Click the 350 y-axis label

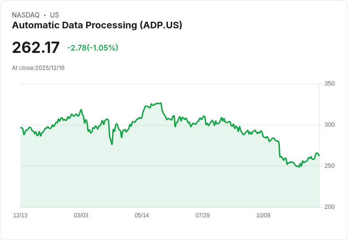(x=330, y=84)
